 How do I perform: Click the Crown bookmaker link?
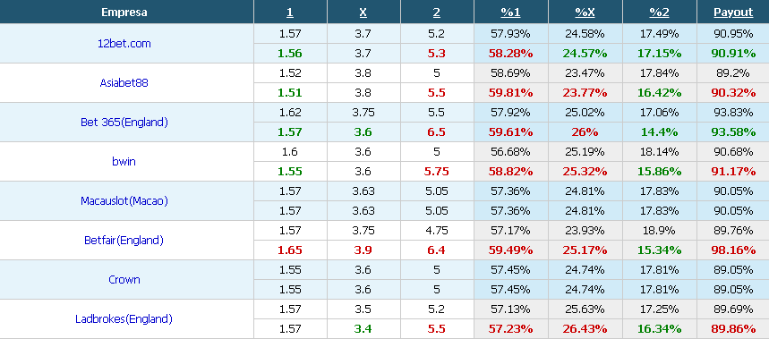point(124,280)
